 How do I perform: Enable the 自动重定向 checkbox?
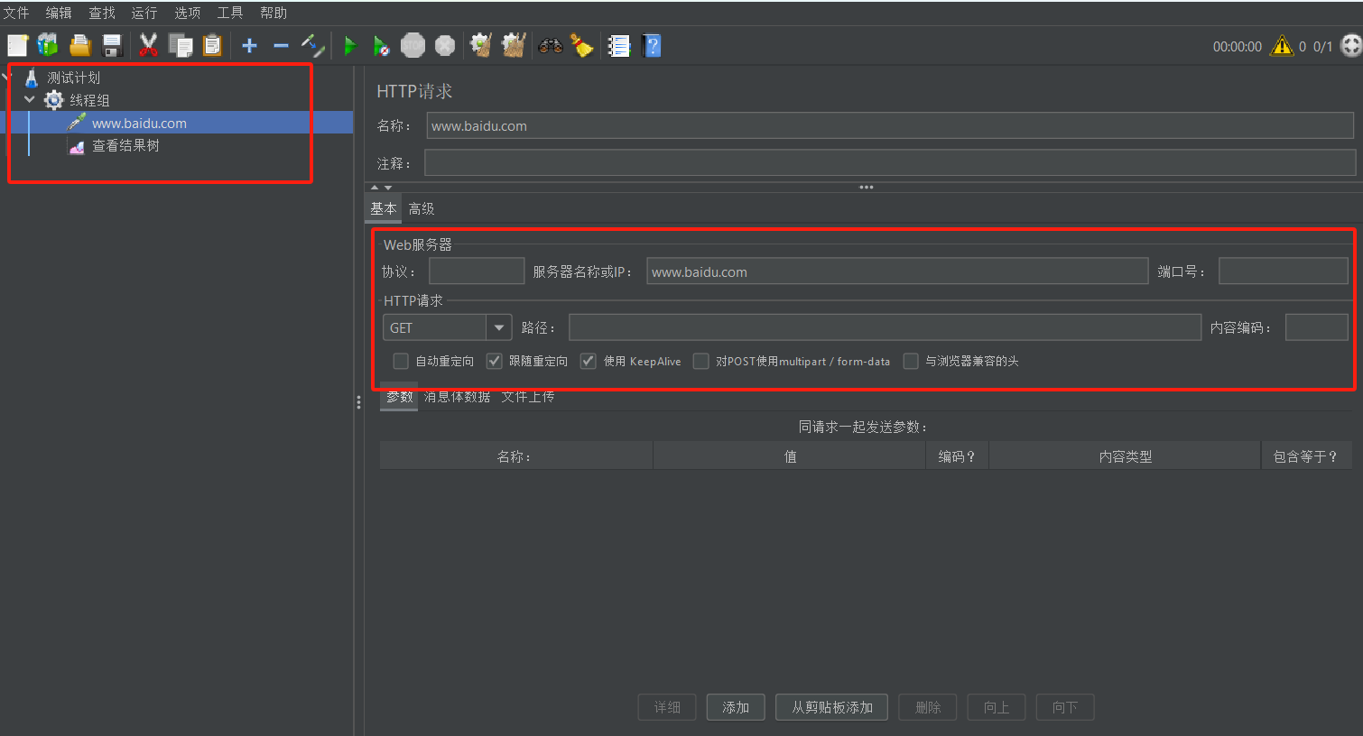click(x=401, y=361)
